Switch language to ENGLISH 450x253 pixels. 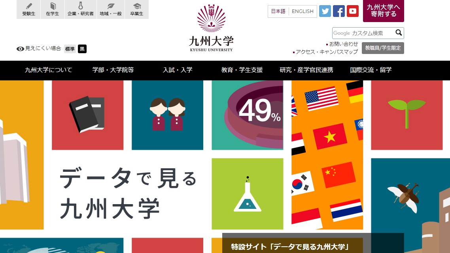(303, 11)
